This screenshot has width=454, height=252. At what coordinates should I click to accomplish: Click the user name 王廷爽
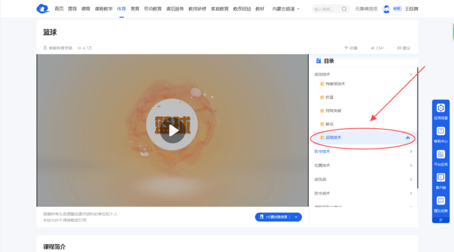[x=412, y=9]
